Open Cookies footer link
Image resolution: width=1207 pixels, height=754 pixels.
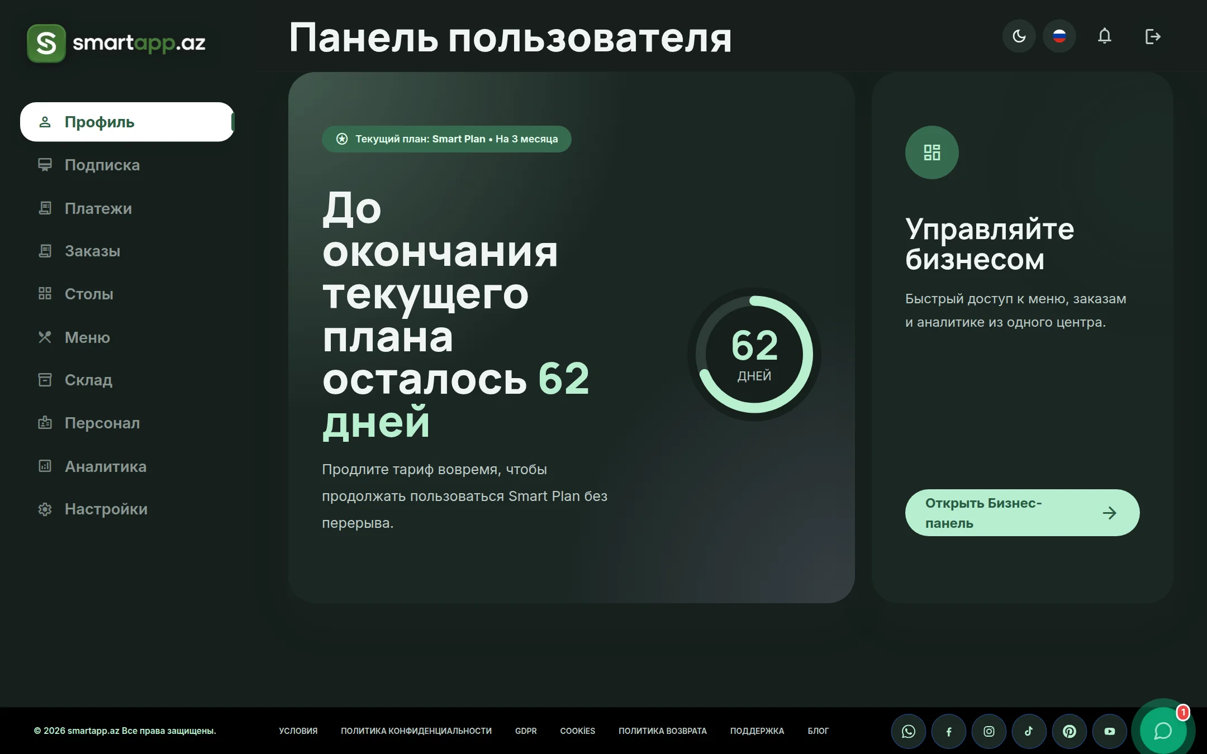pyautogui.click(x=578, y=731)
